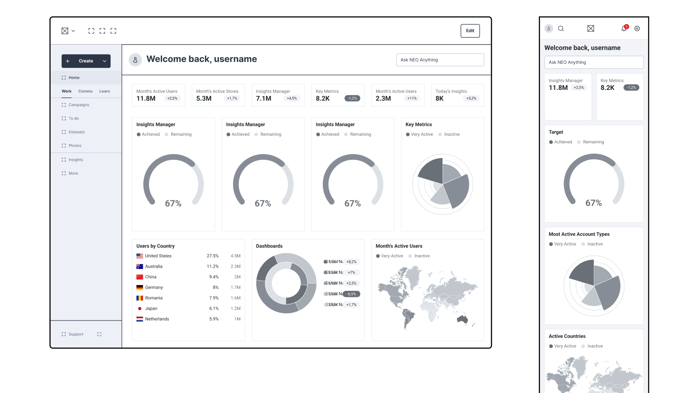Screen dimensions: 699x393
Task: Toggle Very Active in mobile Active Countries
Action: tap(563, 346)
